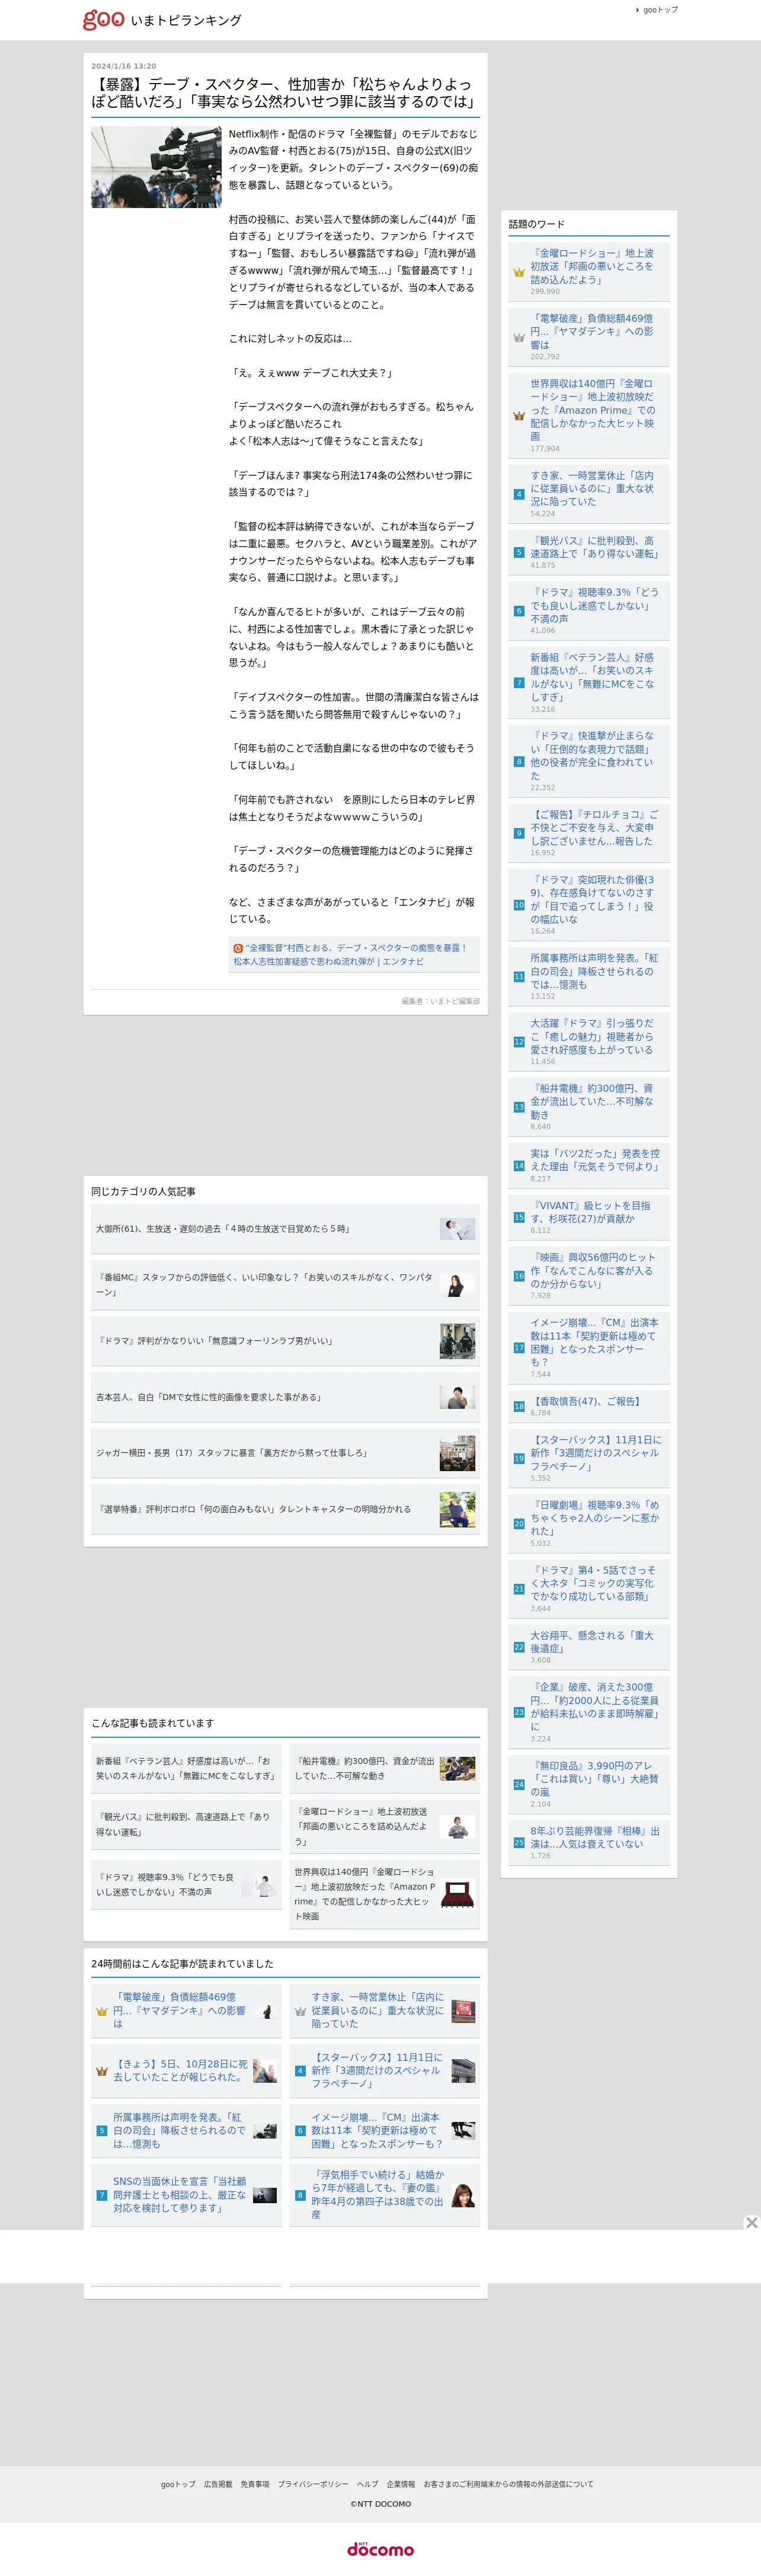Open 『映画』興収56億円のヒット作 ranking entry

[x=593, y=1270]
